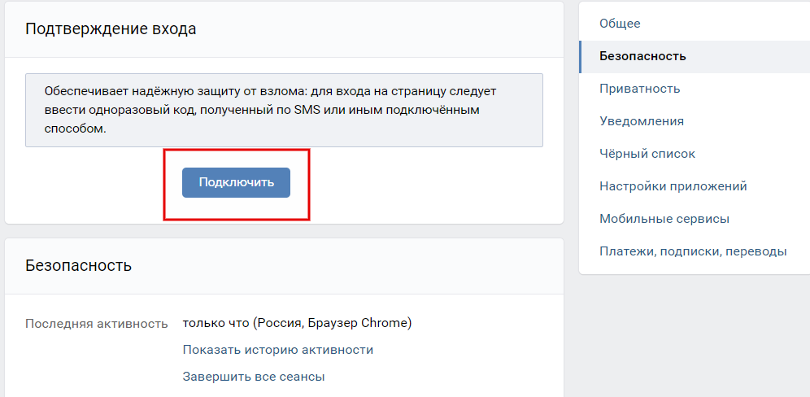The height and width of the screenshot is (397, 810).
Task: Click the gray info box describing hack protection
Action: [x=284, y=110]
